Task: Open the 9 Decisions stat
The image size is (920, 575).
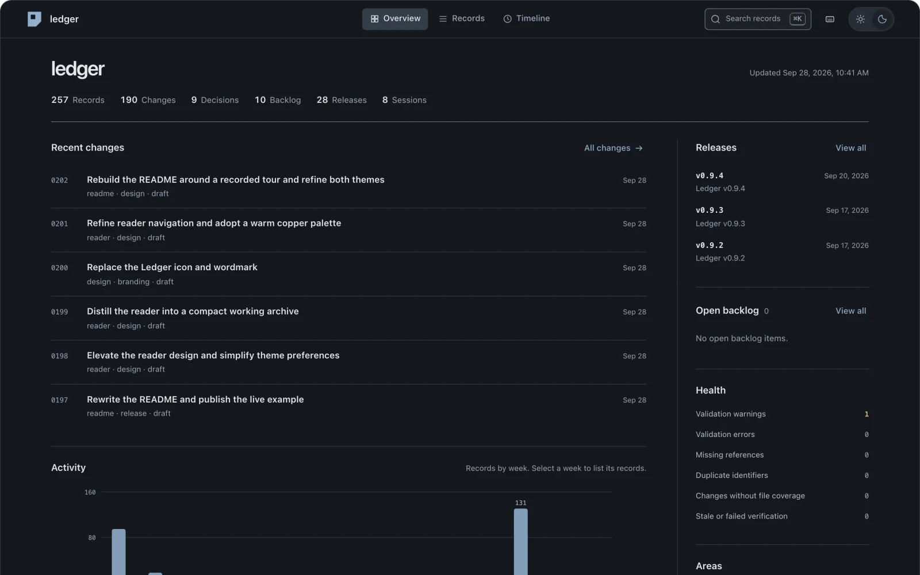Action: [215, 100]
